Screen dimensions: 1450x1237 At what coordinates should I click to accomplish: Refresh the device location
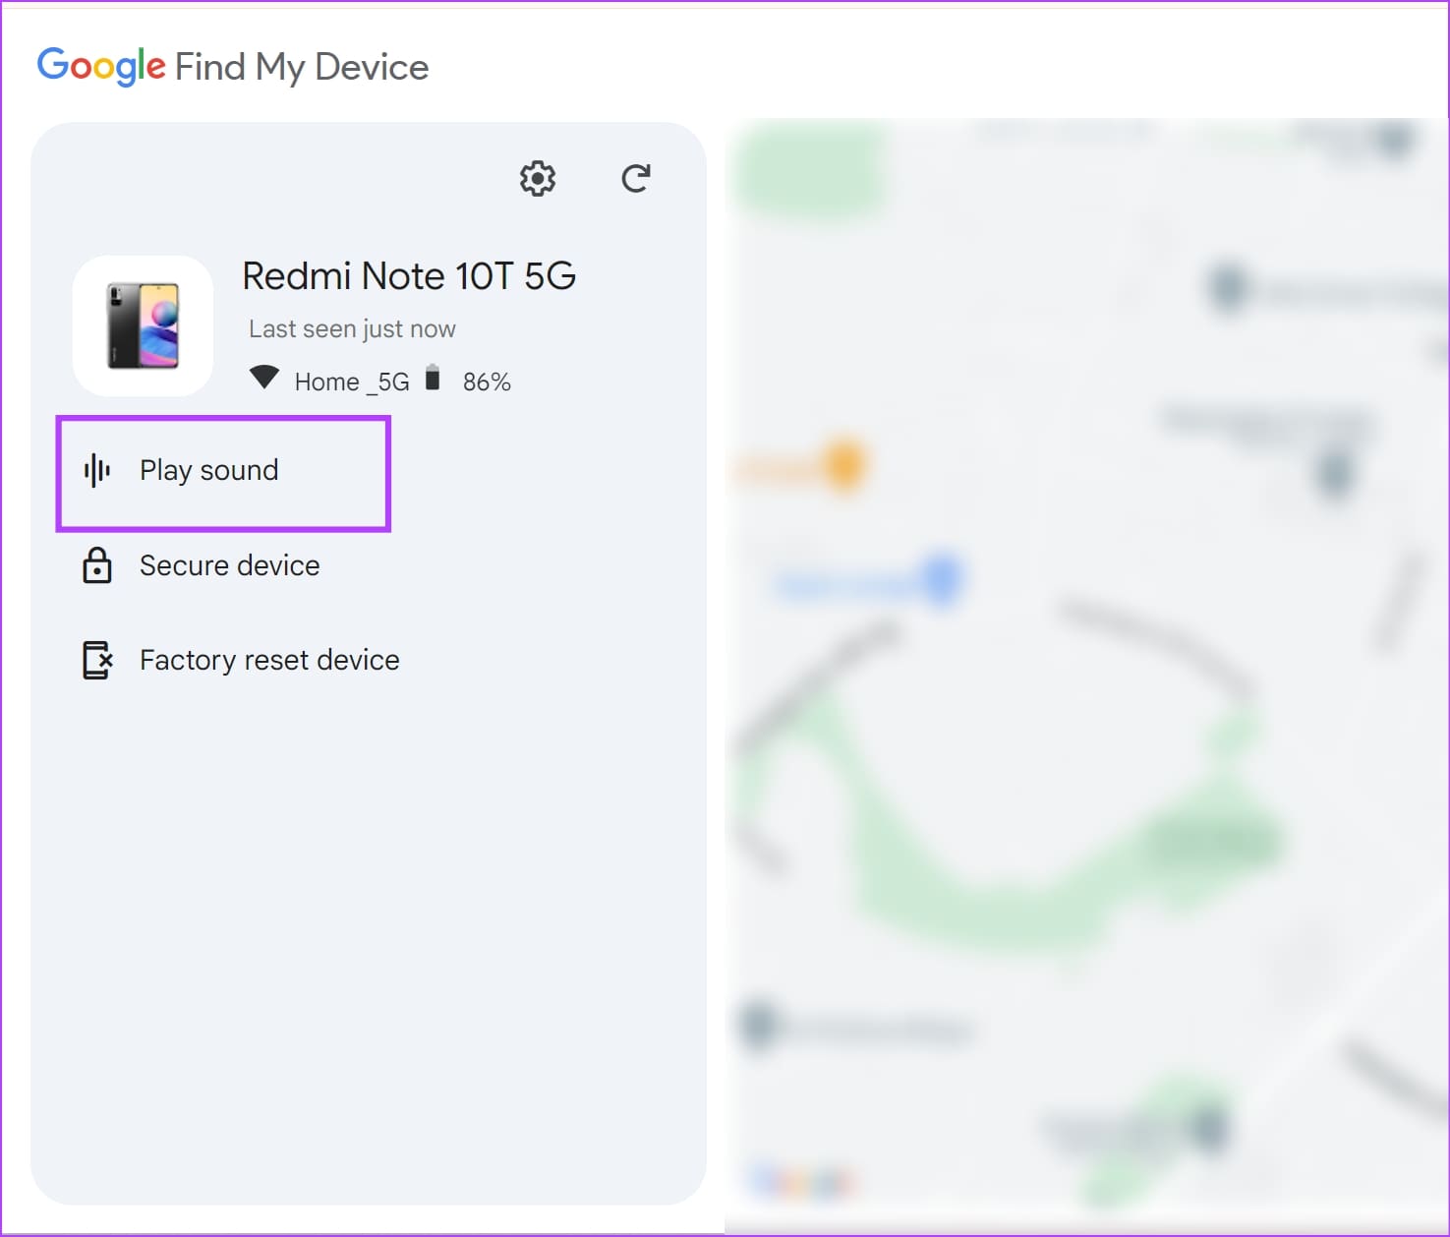636,178
